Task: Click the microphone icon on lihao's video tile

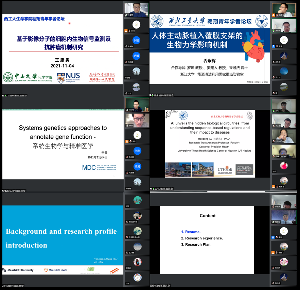Action: click(127, 126)
